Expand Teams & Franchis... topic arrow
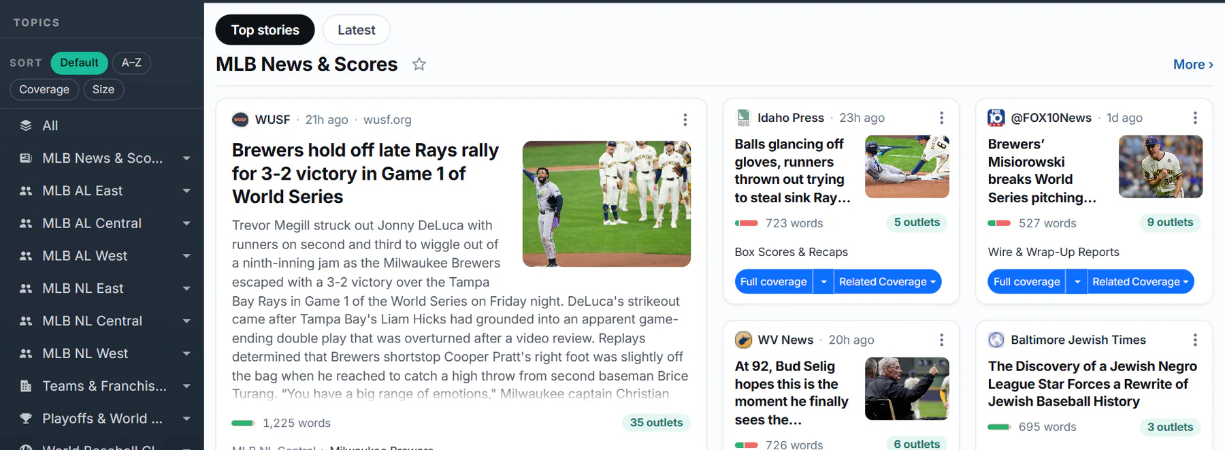Viewport: 1225px width, 450px height. click(x=186, y=386)
